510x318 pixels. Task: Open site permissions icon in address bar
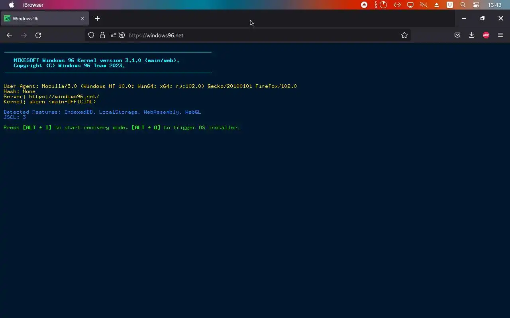tap(114, 35)
